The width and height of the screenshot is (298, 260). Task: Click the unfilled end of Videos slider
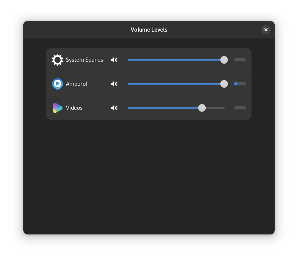pos(216,108)
